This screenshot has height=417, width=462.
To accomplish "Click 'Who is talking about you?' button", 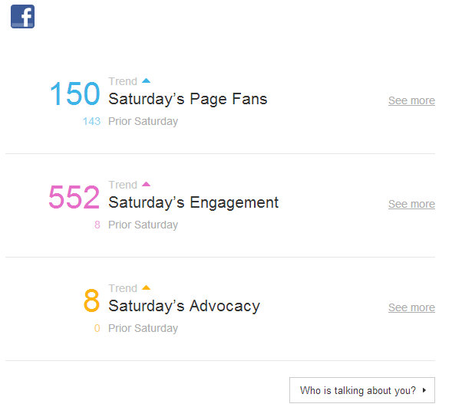I will [362, 390].
